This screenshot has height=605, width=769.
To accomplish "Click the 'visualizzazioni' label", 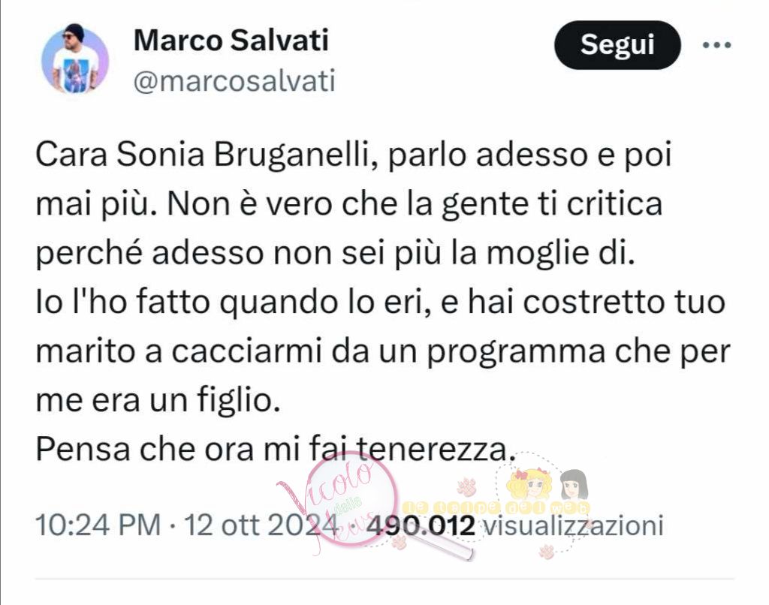I will (573, 525).
